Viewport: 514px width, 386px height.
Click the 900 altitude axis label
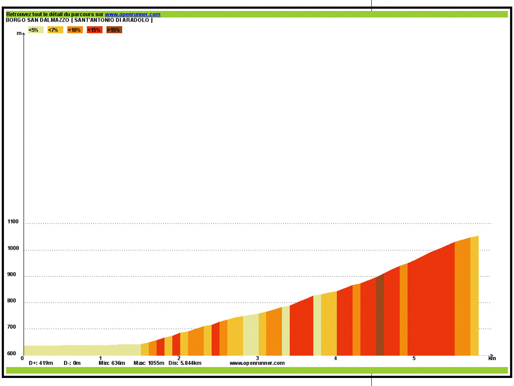coord(11,274)
